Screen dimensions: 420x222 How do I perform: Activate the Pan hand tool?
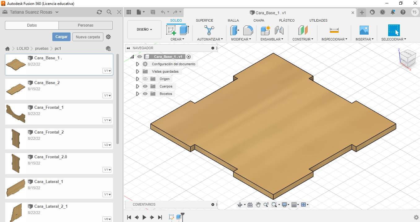coord(258,205)
